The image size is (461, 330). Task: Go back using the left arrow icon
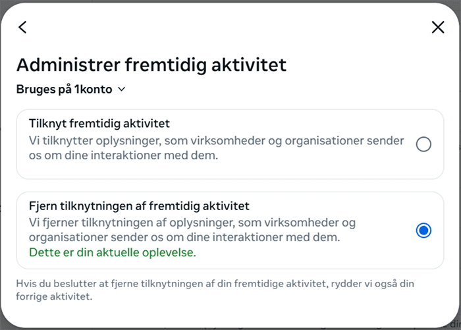[x=23, y=27]
